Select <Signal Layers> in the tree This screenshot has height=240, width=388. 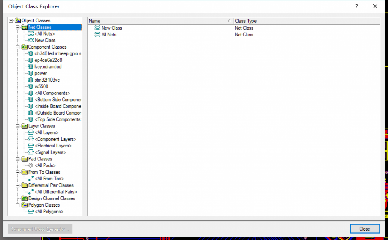tap(50, 152)
